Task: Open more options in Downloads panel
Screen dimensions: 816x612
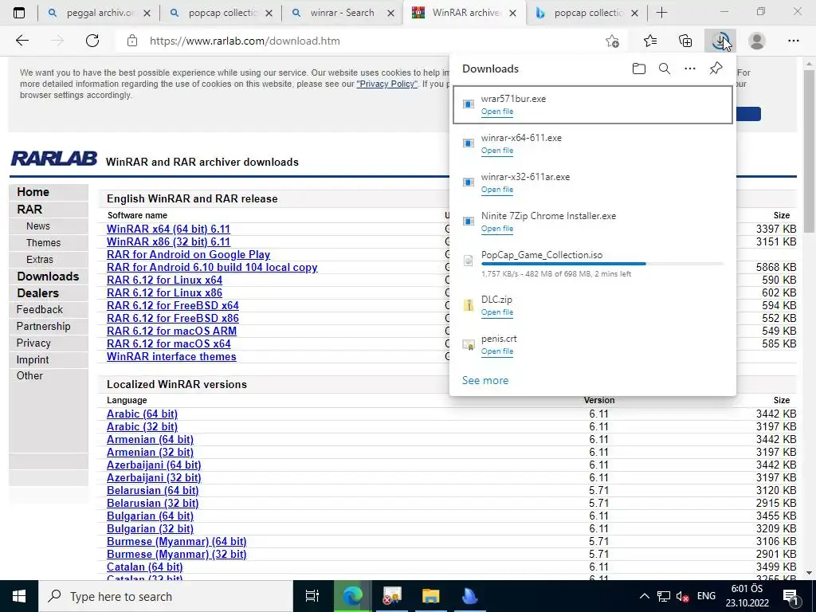Action: click(689, 69)
